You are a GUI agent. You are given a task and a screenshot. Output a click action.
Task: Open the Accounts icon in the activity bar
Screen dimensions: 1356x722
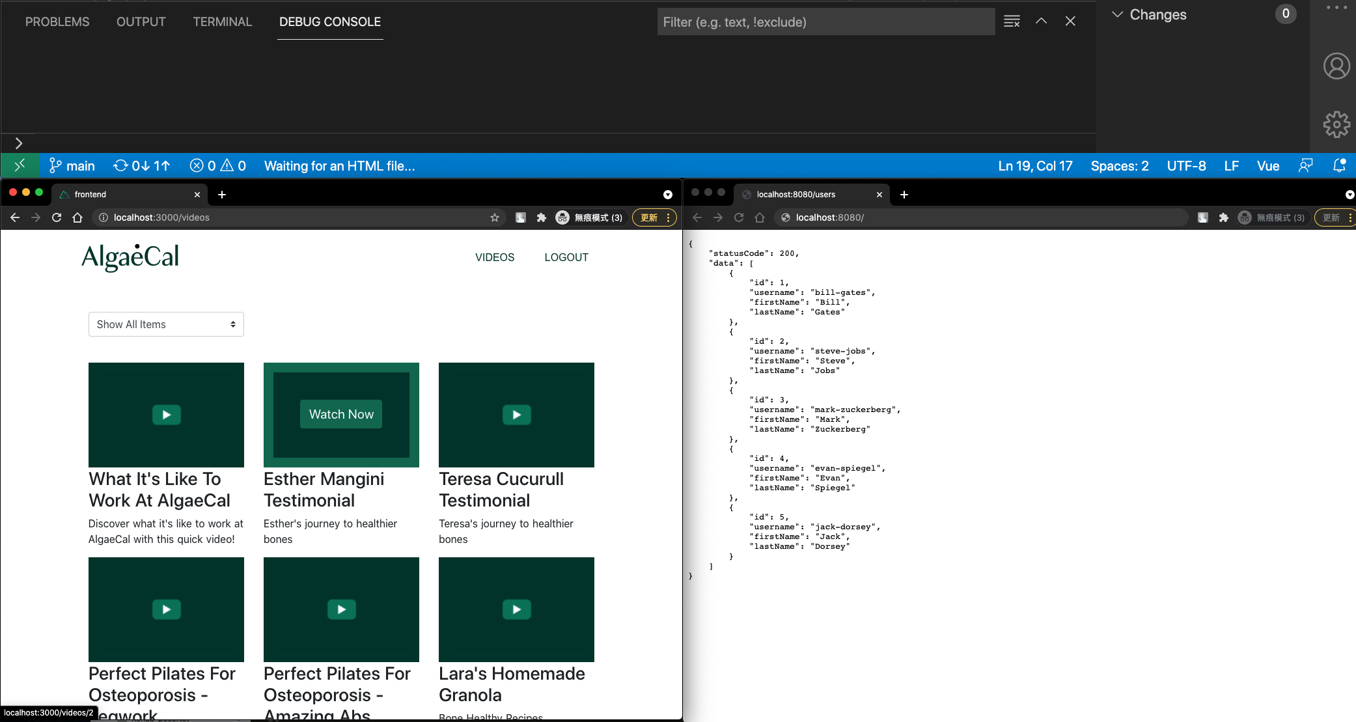1336,66
